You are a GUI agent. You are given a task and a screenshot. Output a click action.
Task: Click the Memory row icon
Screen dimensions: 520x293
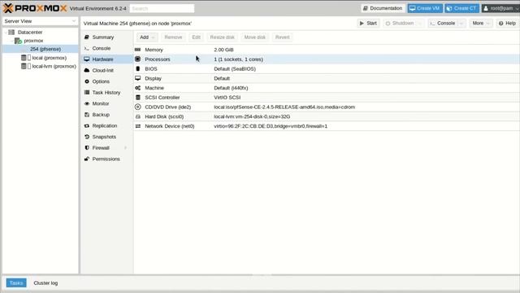(x=137, y=50)
